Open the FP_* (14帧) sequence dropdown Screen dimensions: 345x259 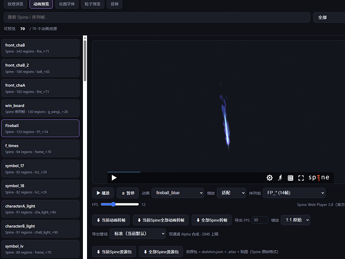tap(294, 193)
